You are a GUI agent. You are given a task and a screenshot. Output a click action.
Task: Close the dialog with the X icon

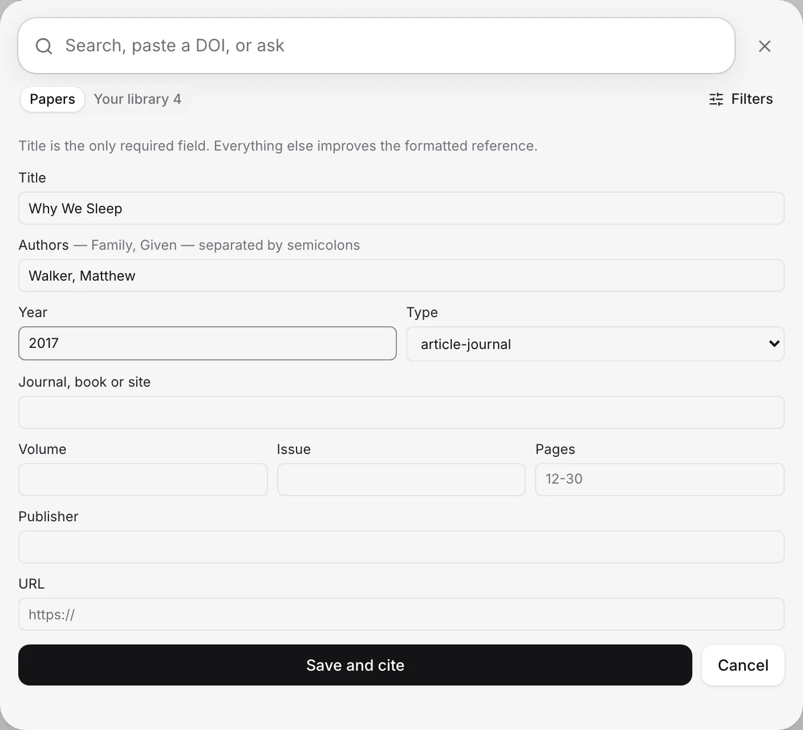point(765,46)
